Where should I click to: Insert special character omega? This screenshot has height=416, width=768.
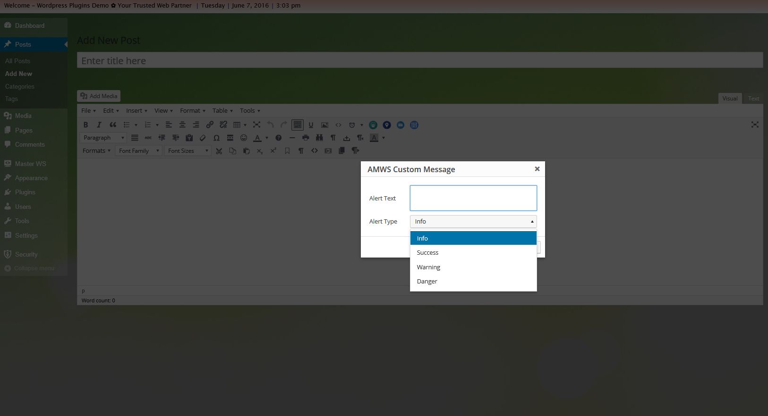pos(216,138)
